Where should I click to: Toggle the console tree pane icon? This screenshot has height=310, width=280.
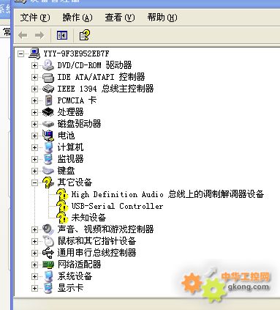(62, 35)
